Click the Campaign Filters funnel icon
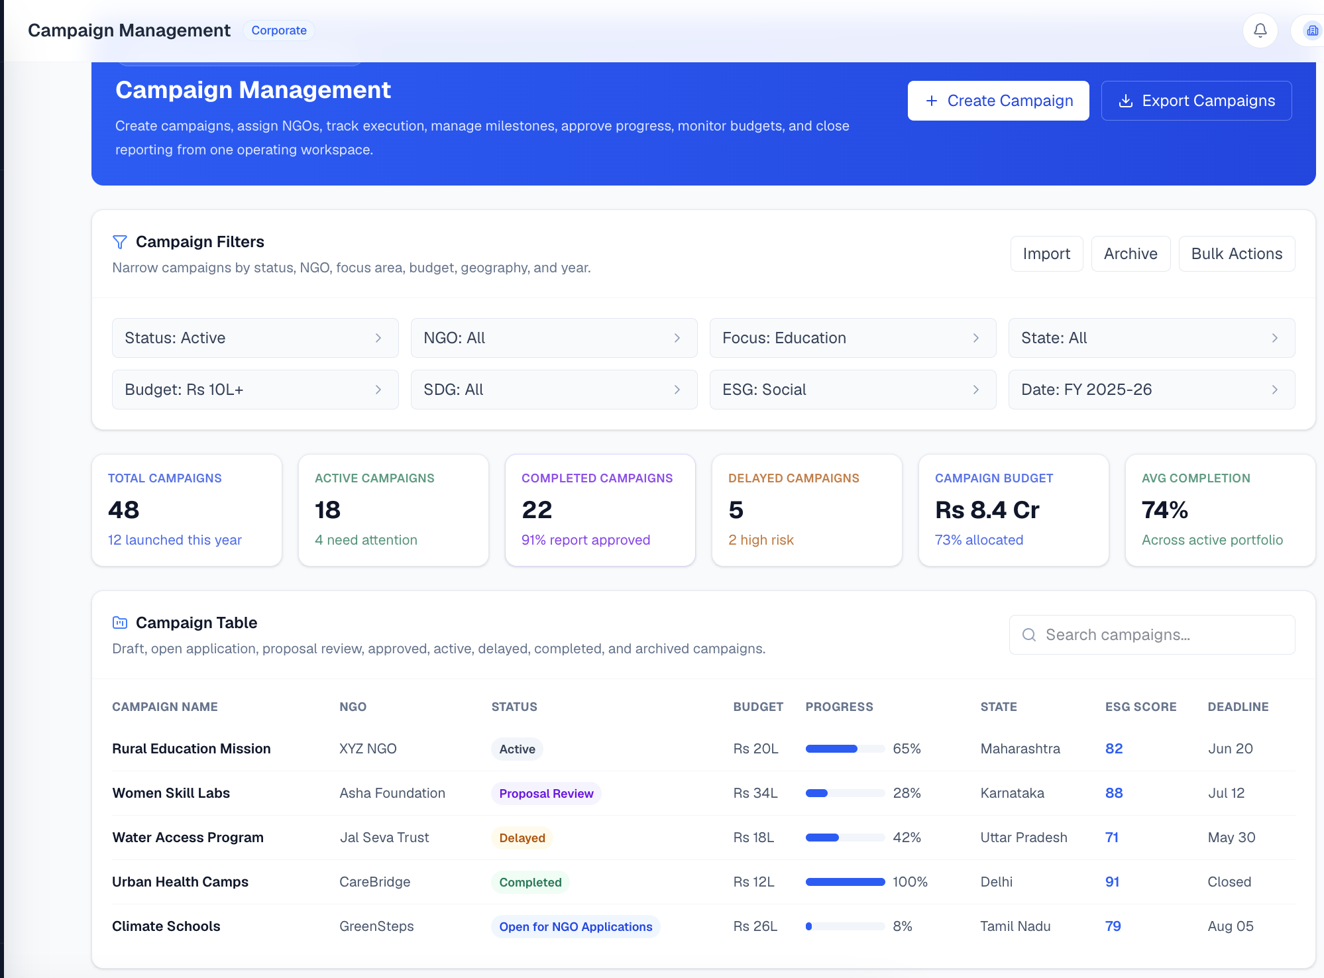The width and height of the screenshot is (1324, 978). tap(120, 242)
